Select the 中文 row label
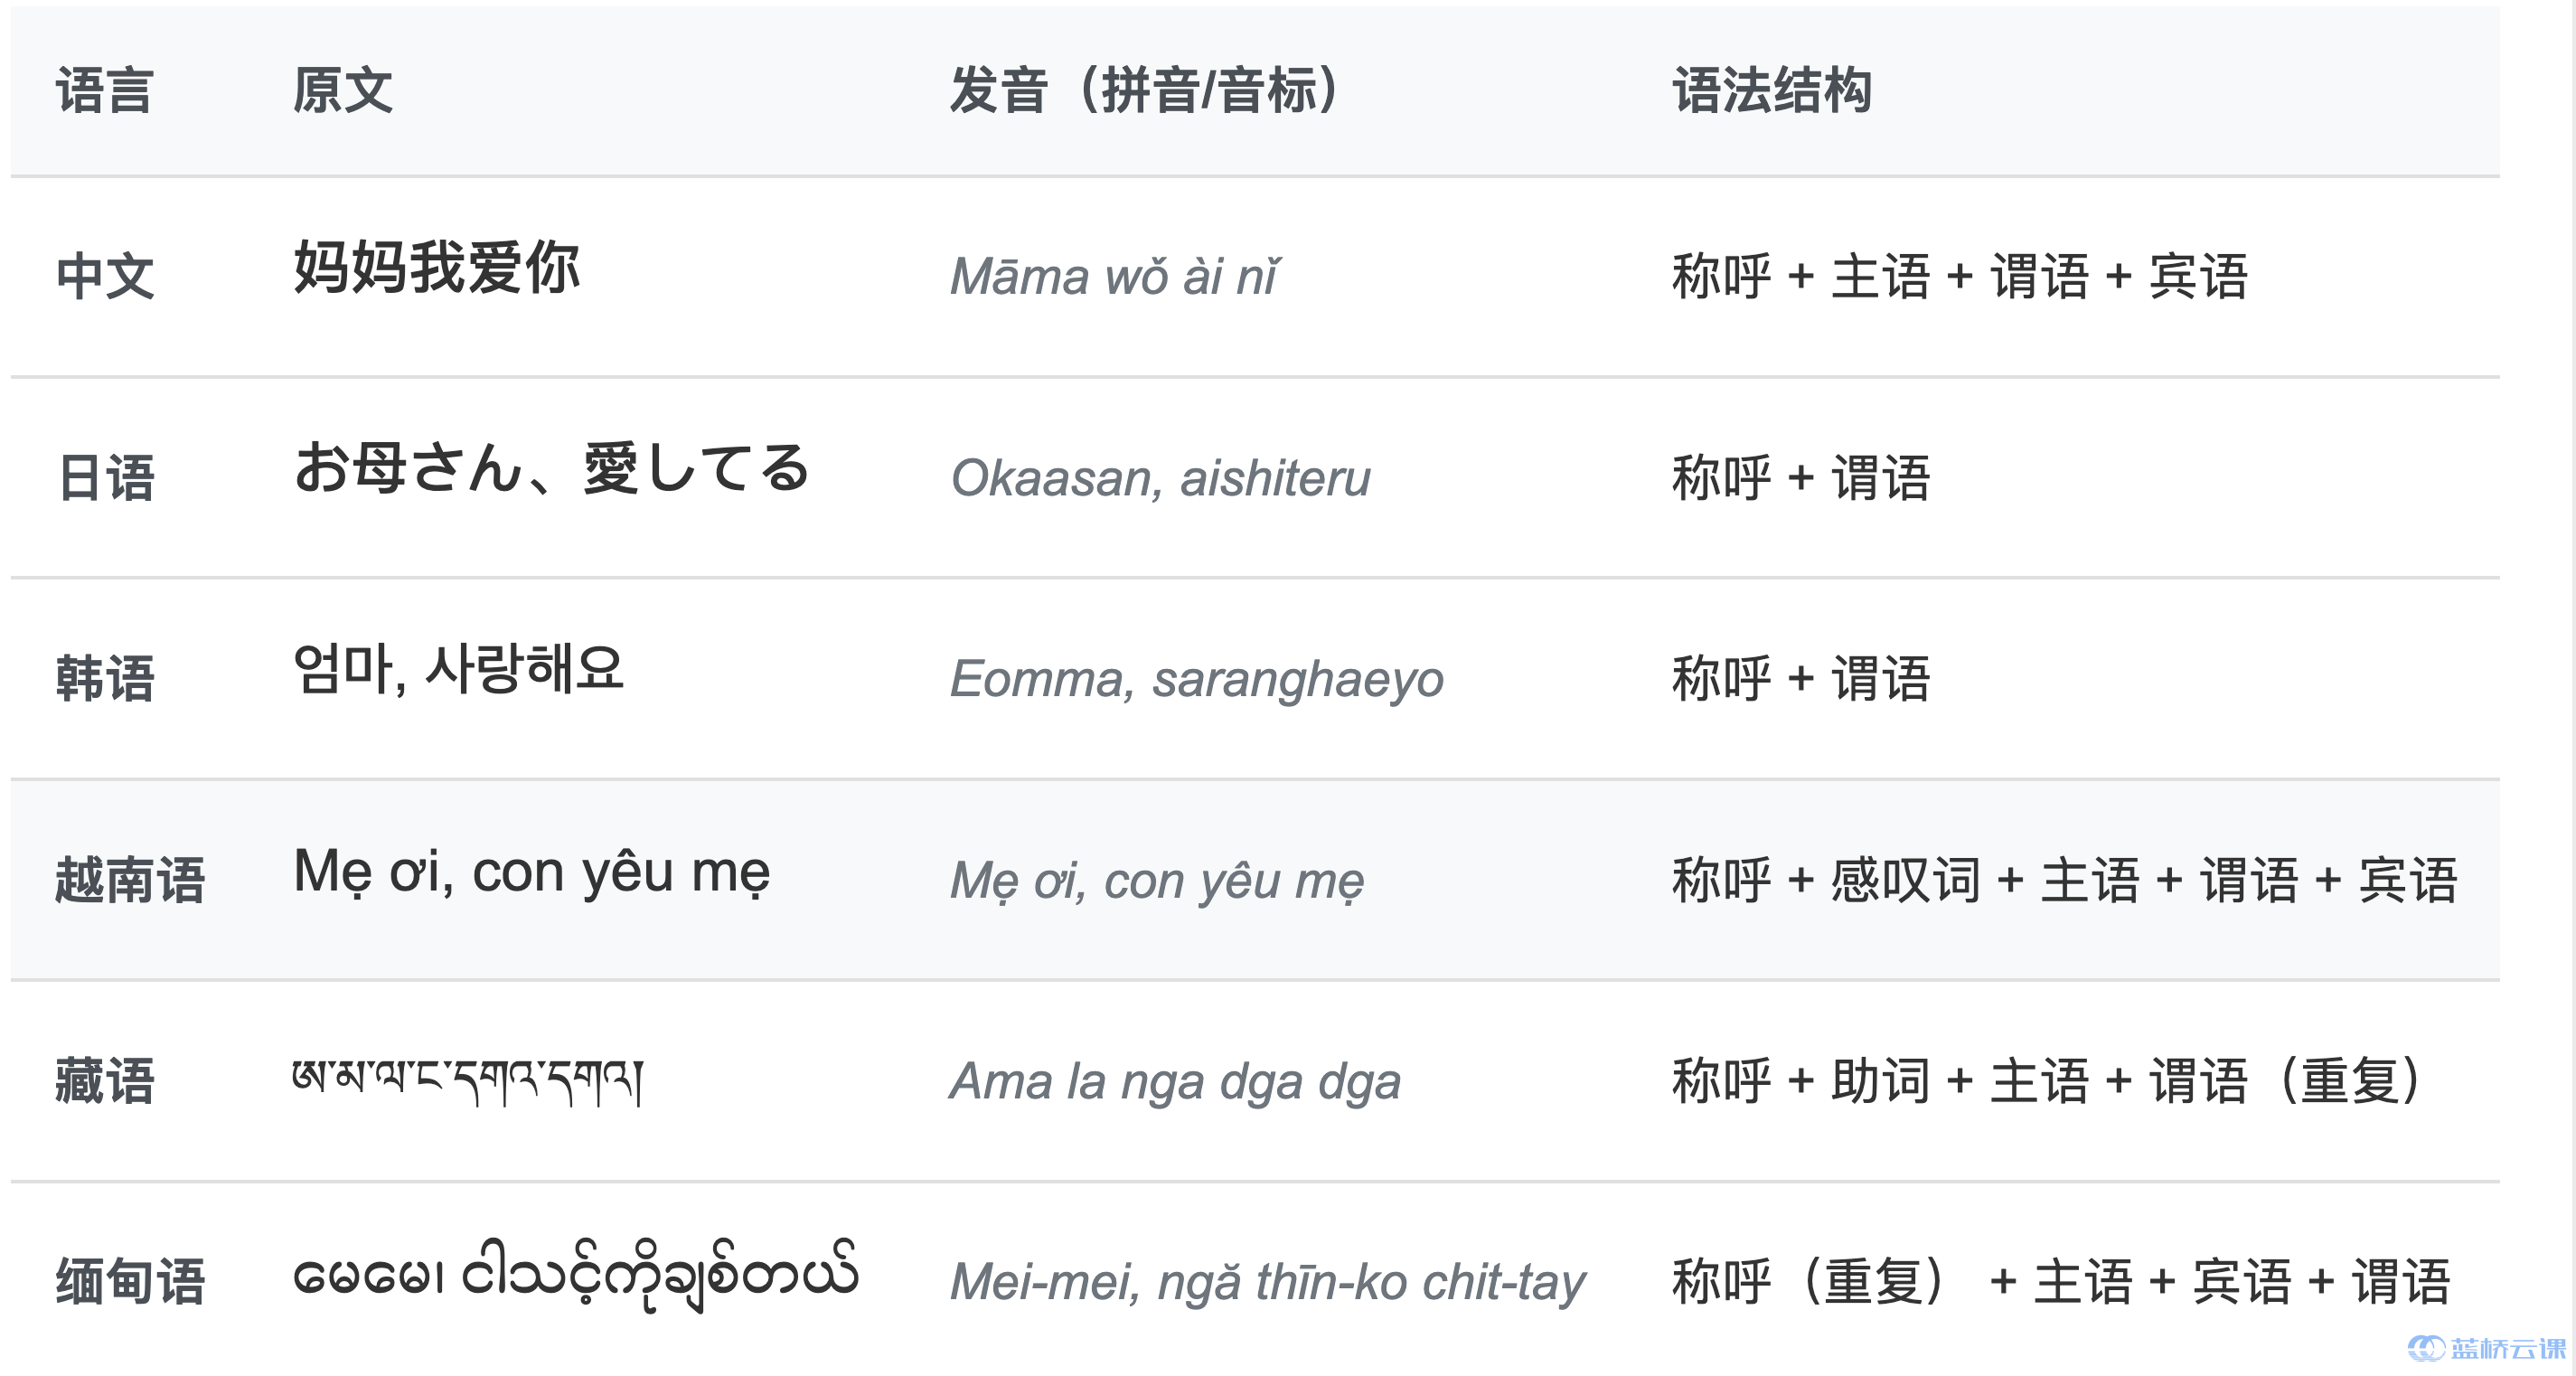Image resolution: width=2576 pixels, height=1376 pixels. (105, 277)
